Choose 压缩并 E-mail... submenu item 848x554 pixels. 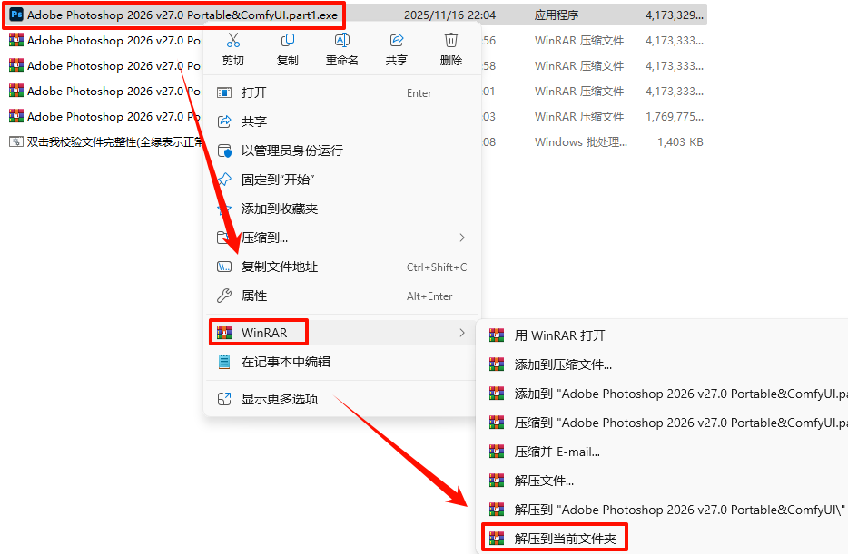click(664, 452)
